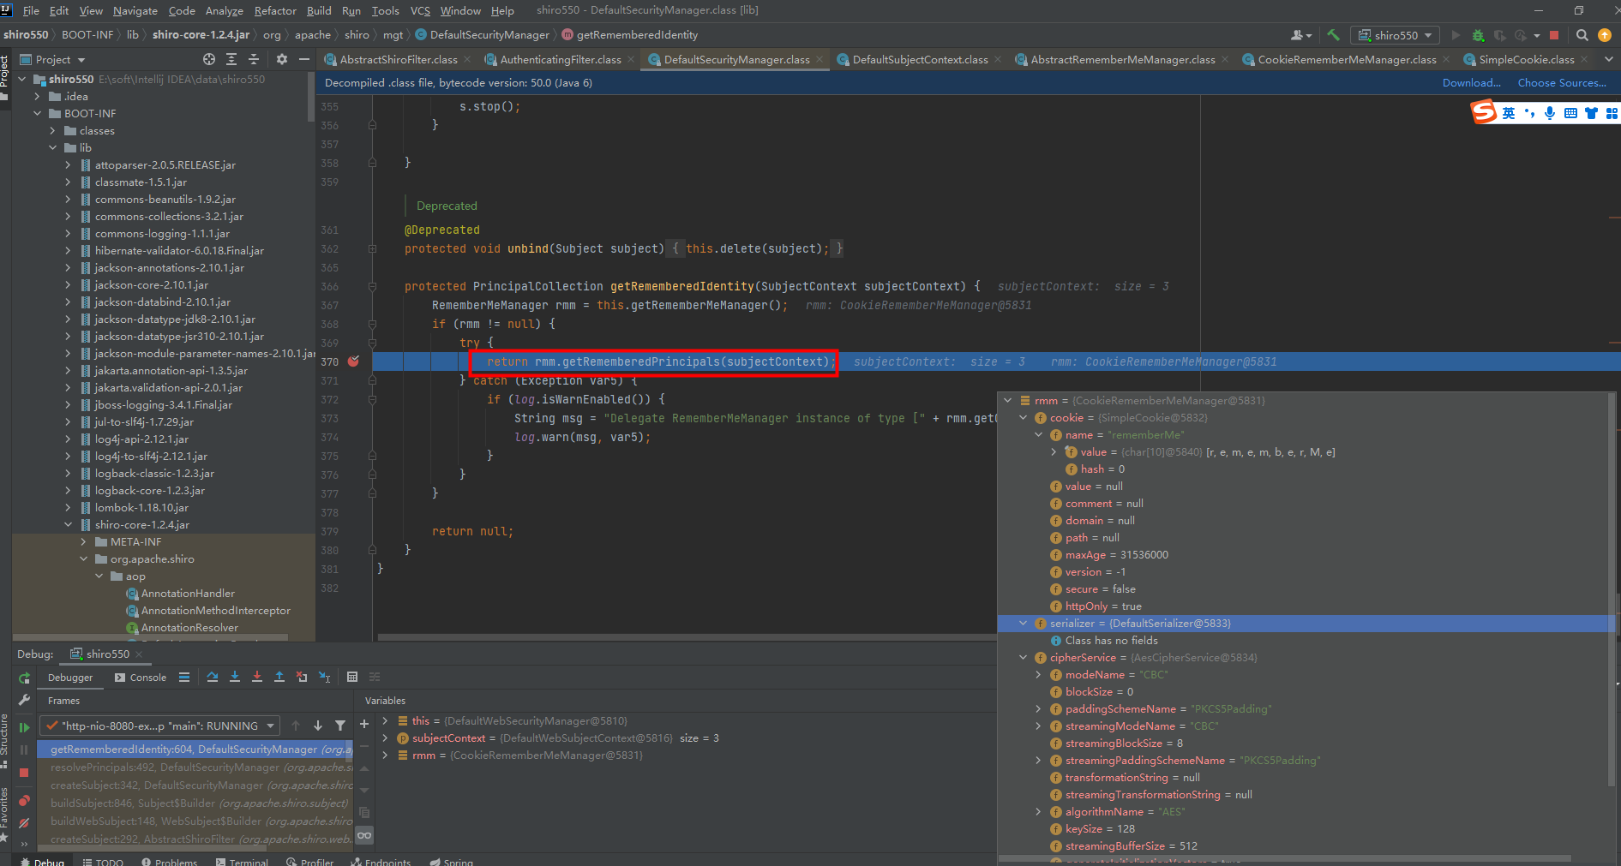Image resolution: width=1621 pixels, height=866 pixels.
Task: Expand the classes folder in project tree
Action: [52, 130]
